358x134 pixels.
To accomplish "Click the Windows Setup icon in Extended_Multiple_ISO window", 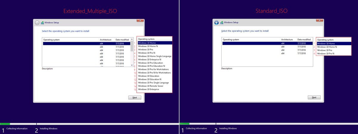I will 42,22.
